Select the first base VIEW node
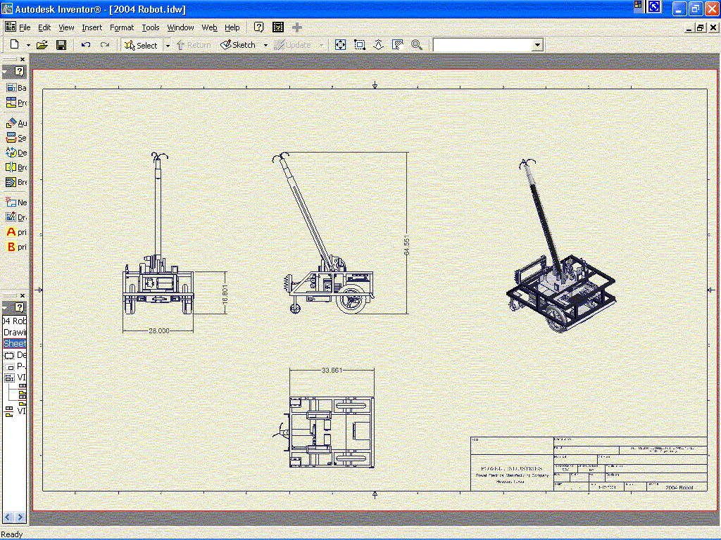Viewport: 721px width, 540px height. (15, 378)
